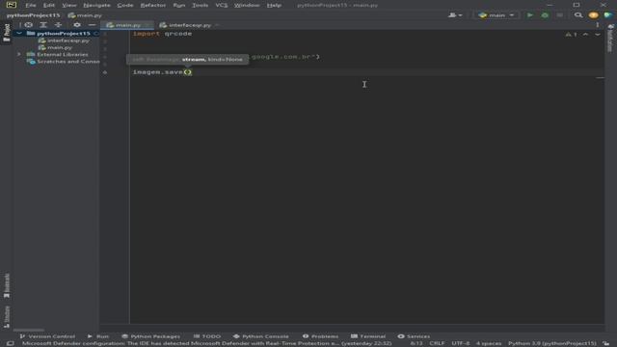Image resolution: width=617 pixels, height=347 pixels.
Task: Open the main run configuration dropdown
Action: tap(496, 15)
